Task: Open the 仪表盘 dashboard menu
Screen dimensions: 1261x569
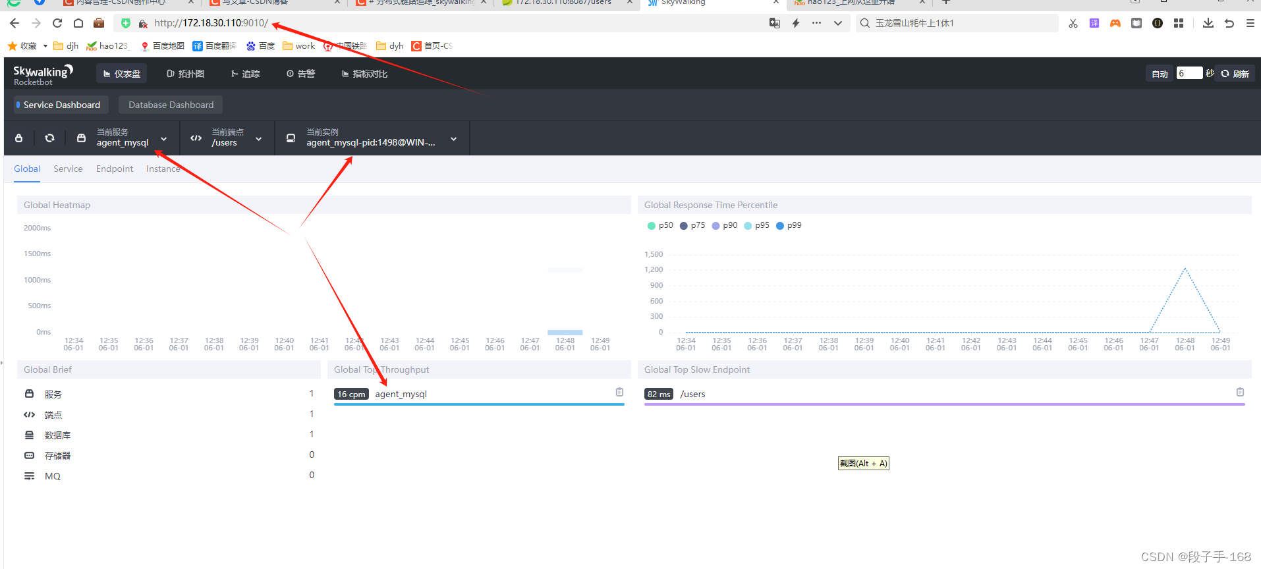Action: click(121, 74)
